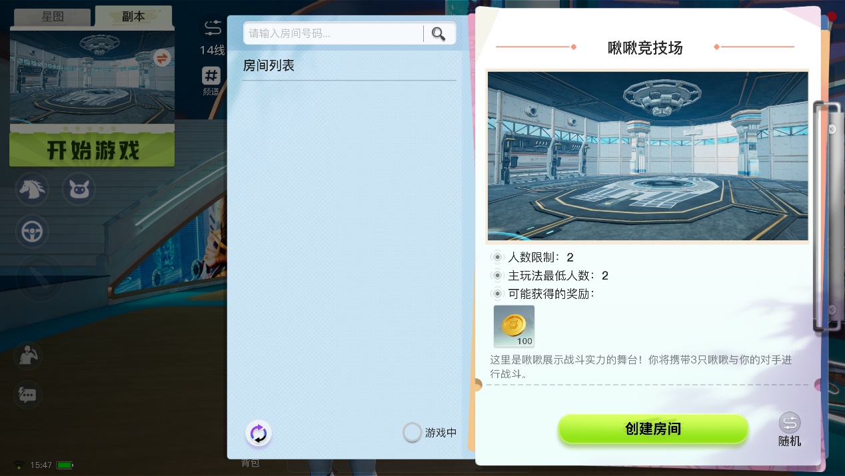The width and height of the screenshot is (845, 476).
Task: Select the 人数限制 bullet marker
Action: pyautogui.click(x=497, y=257)
